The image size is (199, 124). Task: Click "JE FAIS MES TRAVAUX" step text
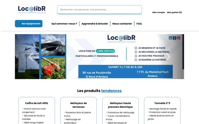click(151, 56)
